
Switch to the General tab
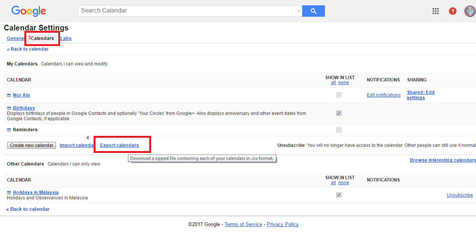(16, 38)
